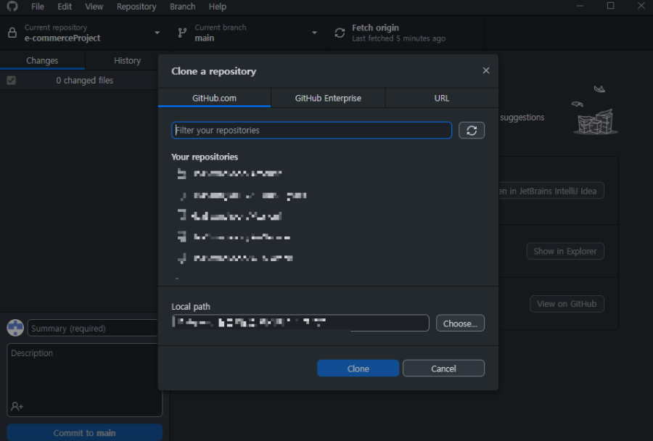Click Show in Explorer button

click(x=565, y=251)
